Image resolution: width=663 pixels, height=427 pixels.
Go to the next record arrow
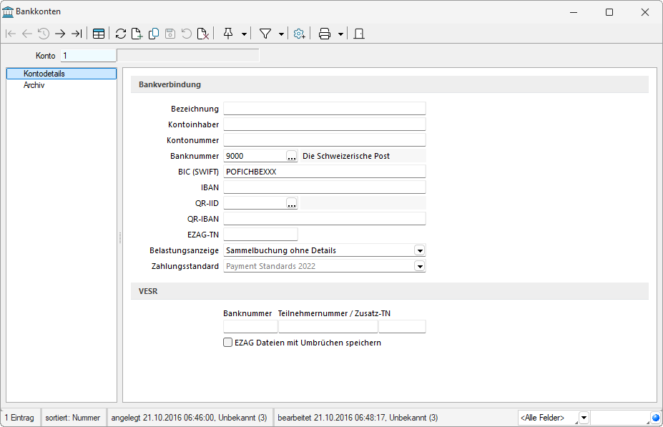tap(60, 34)
